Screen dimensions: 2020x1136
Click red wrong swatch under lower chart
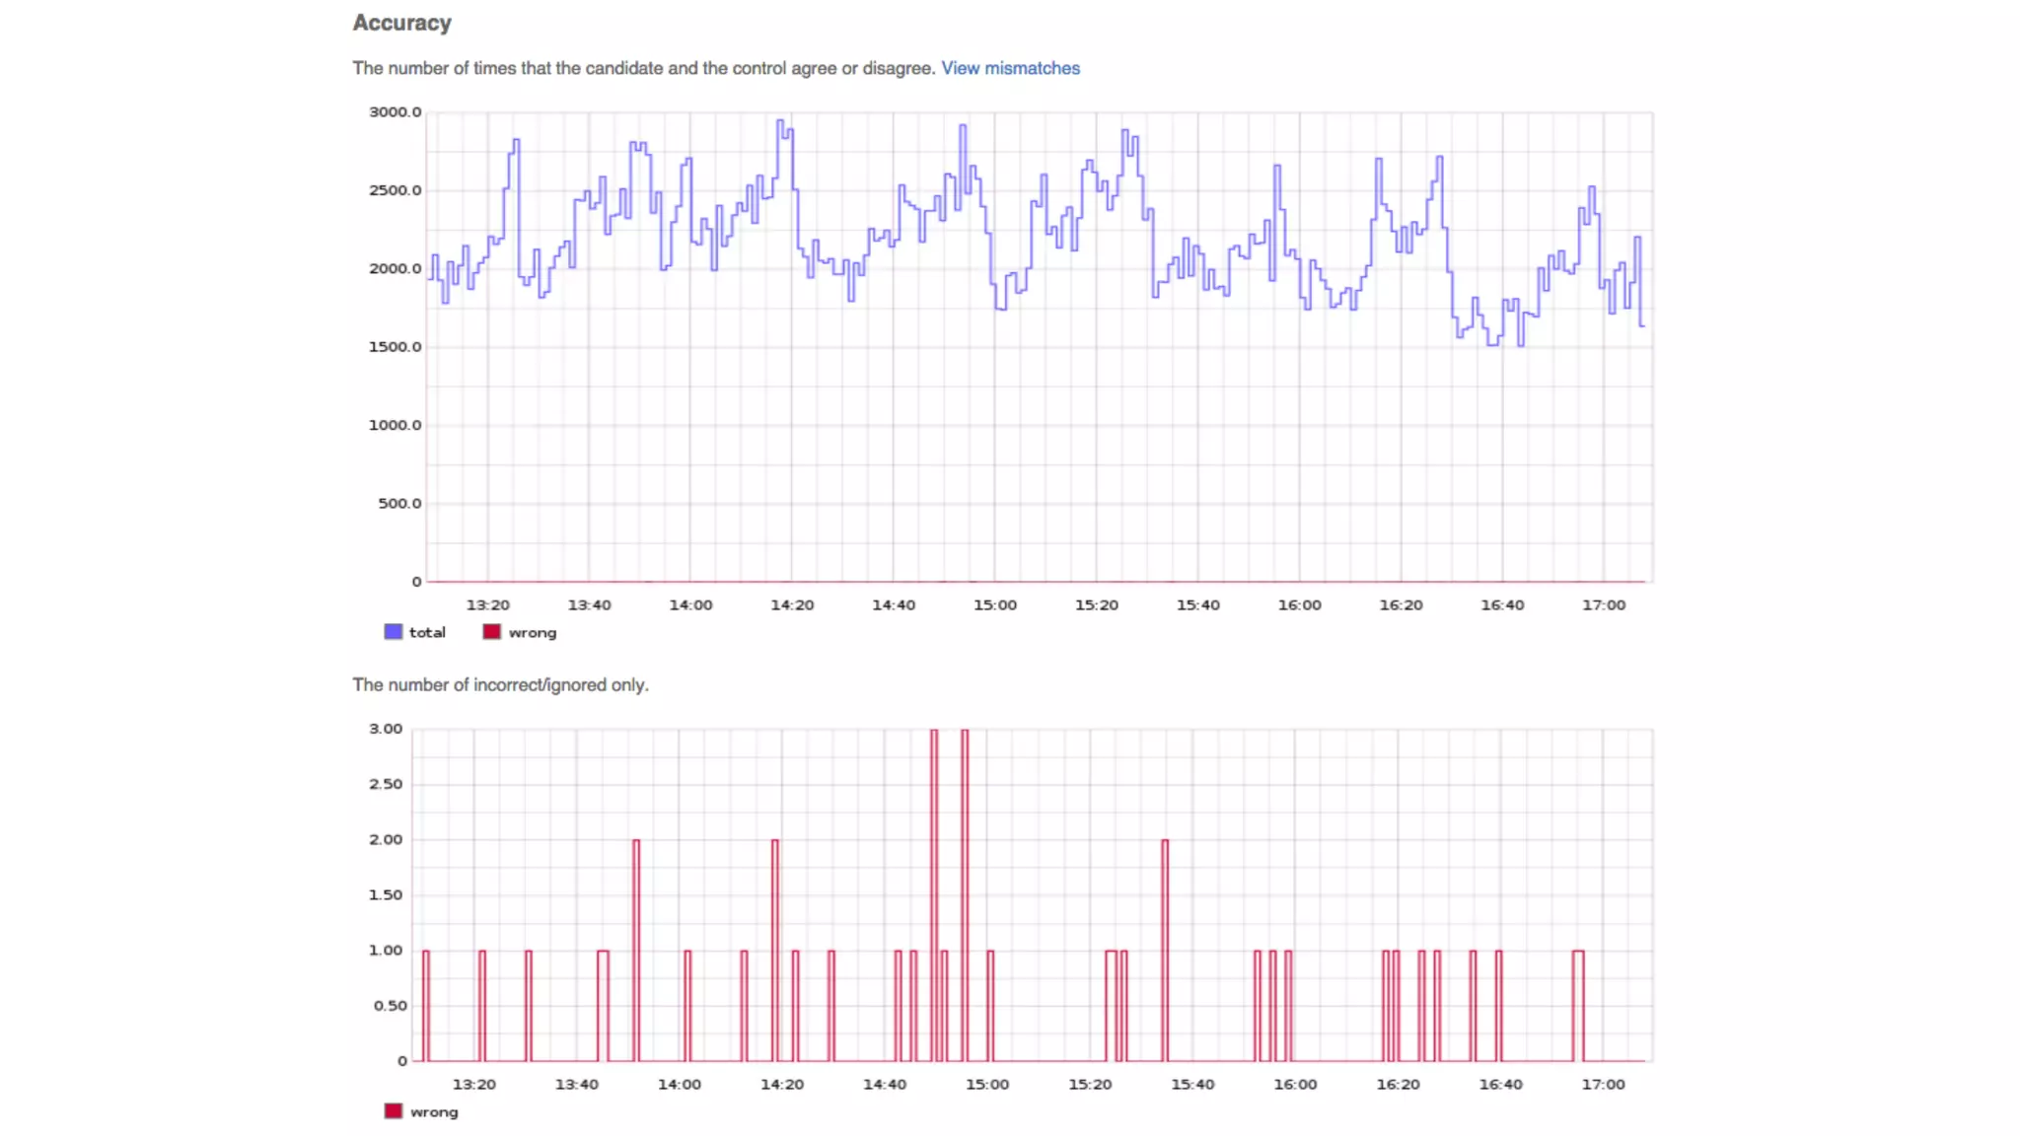394,1111
